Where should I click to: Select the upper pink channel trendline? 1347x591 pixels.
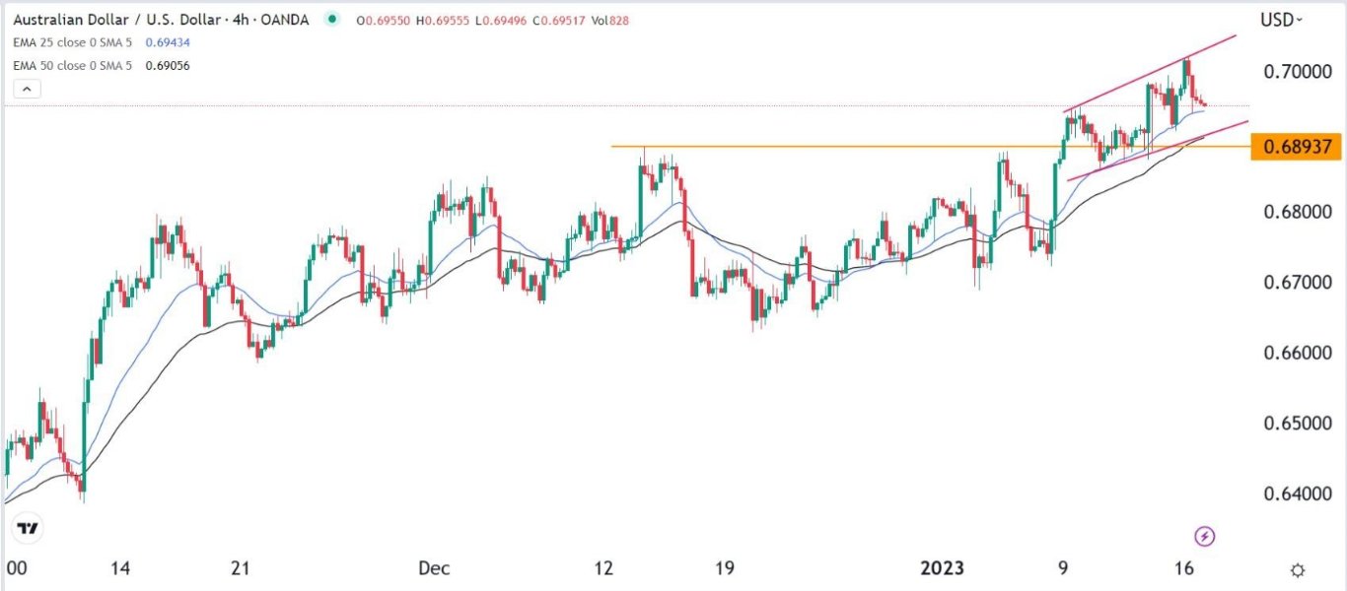point(1144,79)
